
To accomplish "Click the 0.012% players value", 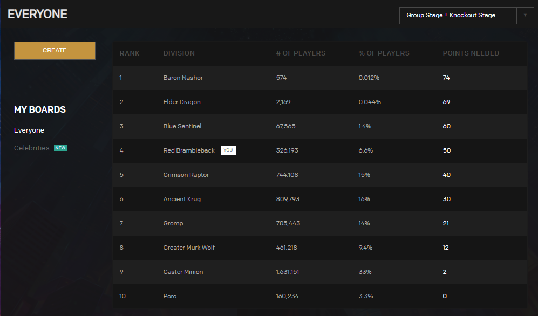I will click(369, 78).
